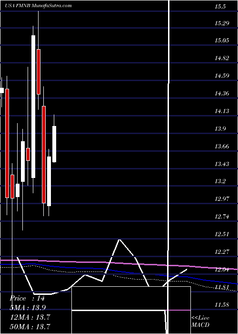Click the '<<Live MACD' label
238x334 pixels.
tap(200, 322)
